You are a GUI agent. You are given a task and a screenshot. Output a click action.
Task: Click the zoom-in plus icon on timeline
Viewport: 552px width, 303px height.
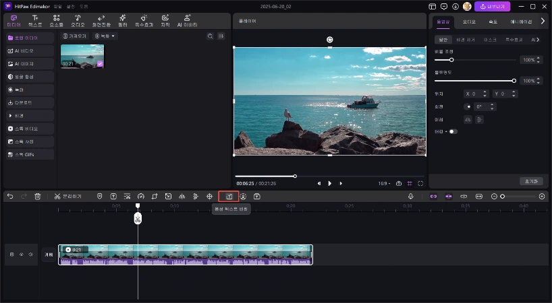click(542, 196)
